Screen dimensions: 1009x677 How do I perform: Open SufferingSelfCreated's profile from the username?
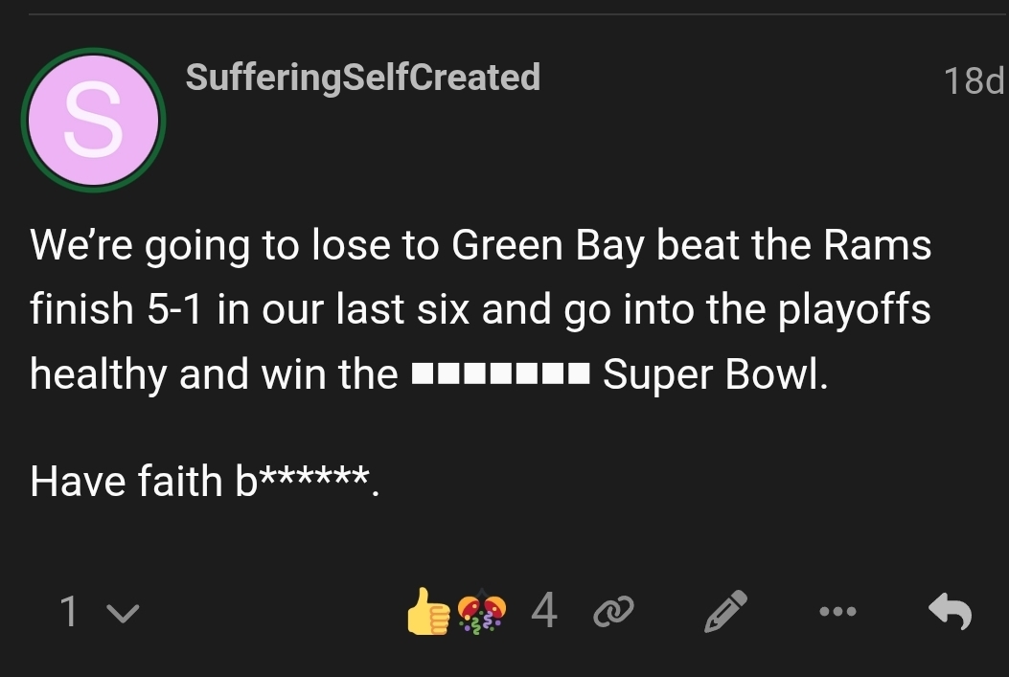coord(362,77)
